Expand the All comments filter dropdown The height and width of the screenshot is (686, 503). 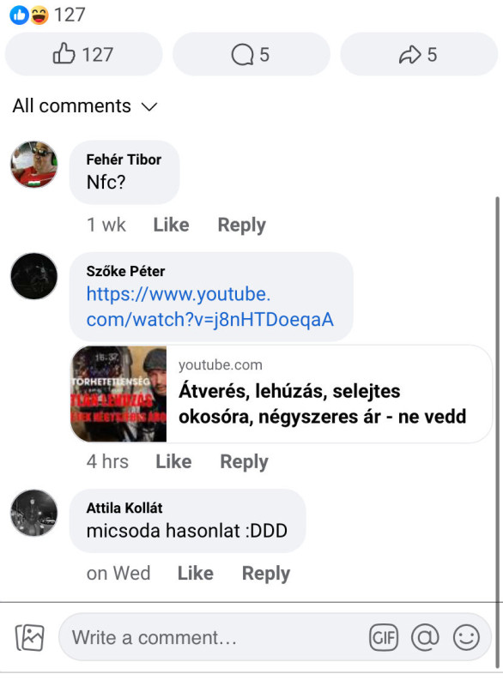(85, 106)
